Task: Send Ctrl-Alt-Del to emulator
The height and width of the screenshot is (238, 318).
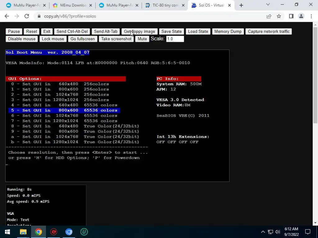Action: [x=72, y=31]
